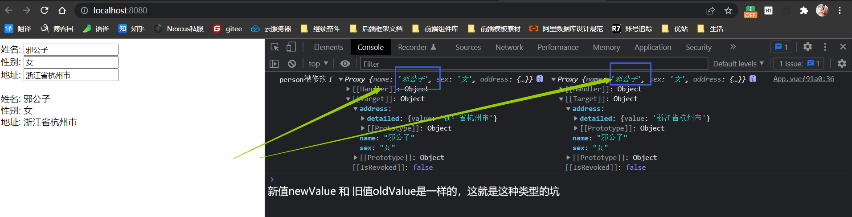This screenshot has width=852, height=217.
Task: Click the 性别 input field
Action: point(71,62)
